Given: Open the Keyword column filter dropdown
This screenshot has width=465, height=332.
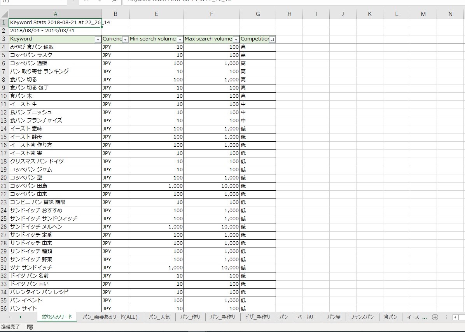Looking at the screenshot, I should (x=98, y=40).
